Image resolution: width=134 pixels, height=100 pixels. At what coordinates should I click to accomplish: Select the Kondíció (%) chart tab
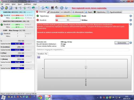point(42,54)
